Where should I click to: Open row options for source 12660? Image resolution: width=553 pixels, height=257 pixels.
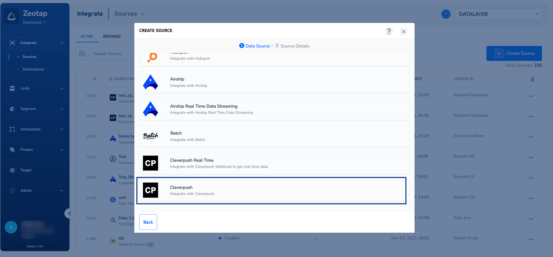(531, 178)
